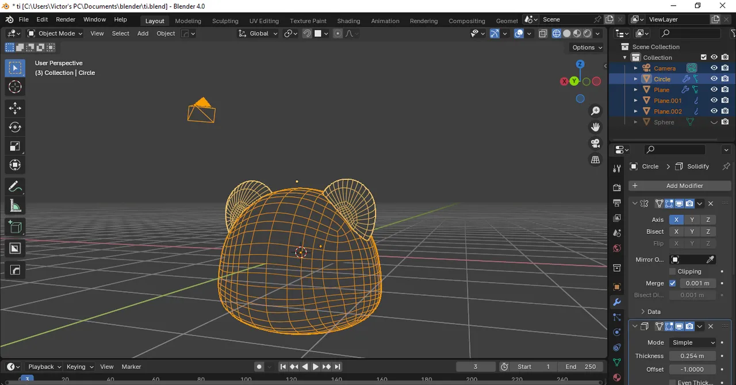
Task: Open the Playback dropdown in timeline
Action: (44, 367)
